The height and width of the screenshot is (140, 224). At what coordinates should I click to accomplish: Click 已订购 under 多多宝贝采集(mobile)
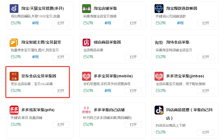pos(88,91)
